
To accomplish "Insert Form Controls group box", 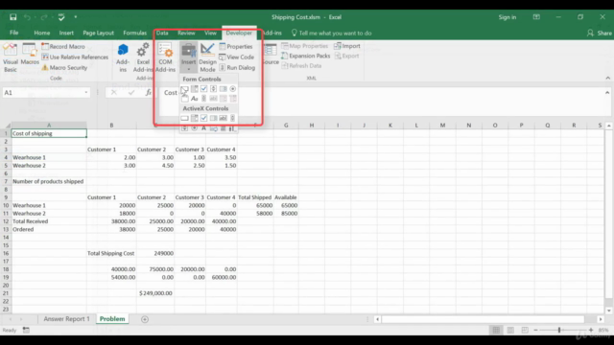I will [184, 99].
